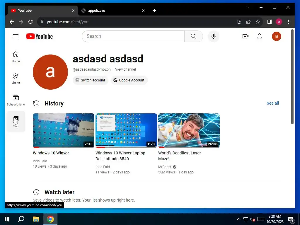Image resolution: width=300 pixels, height=225 pixels.
Task: Open MrBeast channel name
Action: click(165, 167)
